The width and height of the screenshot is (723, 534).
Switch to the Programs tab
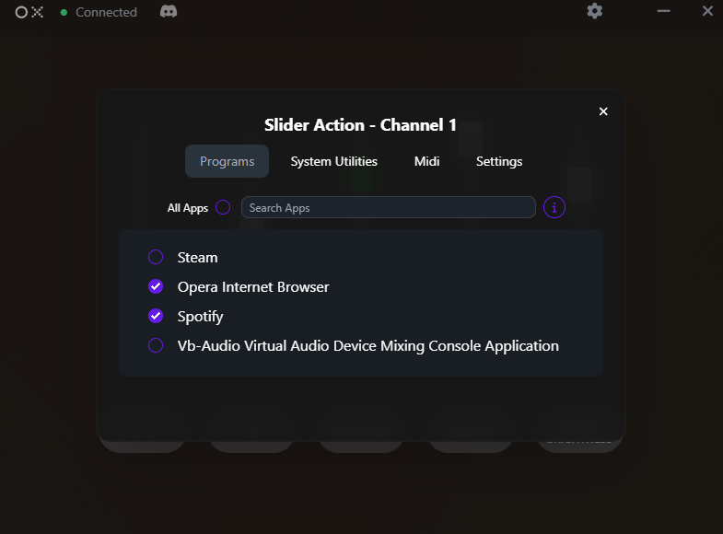click(227, 161)
